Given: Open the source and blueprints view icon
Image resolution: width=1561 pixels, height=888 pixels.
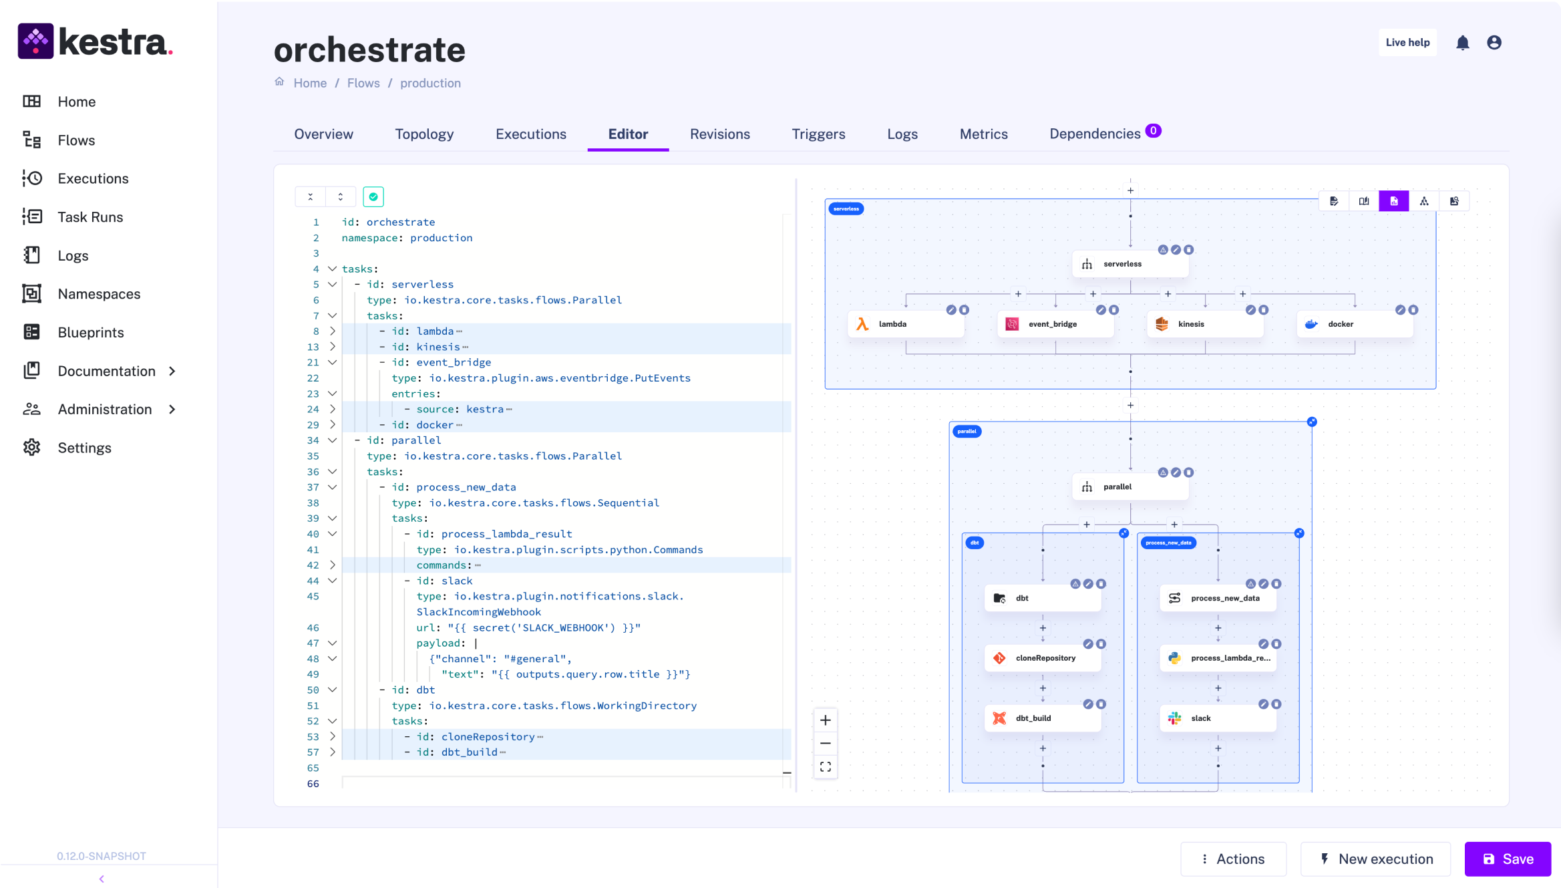Looking at the screenshot, I should [x=1454, y=201].
